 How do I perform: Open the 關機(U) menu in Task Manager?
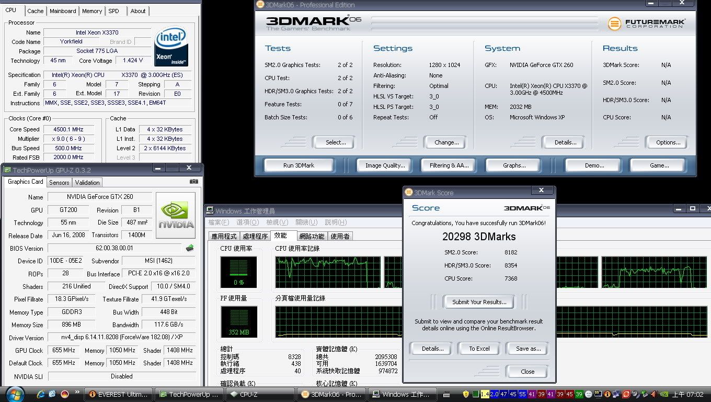click(x=306, y=222)
